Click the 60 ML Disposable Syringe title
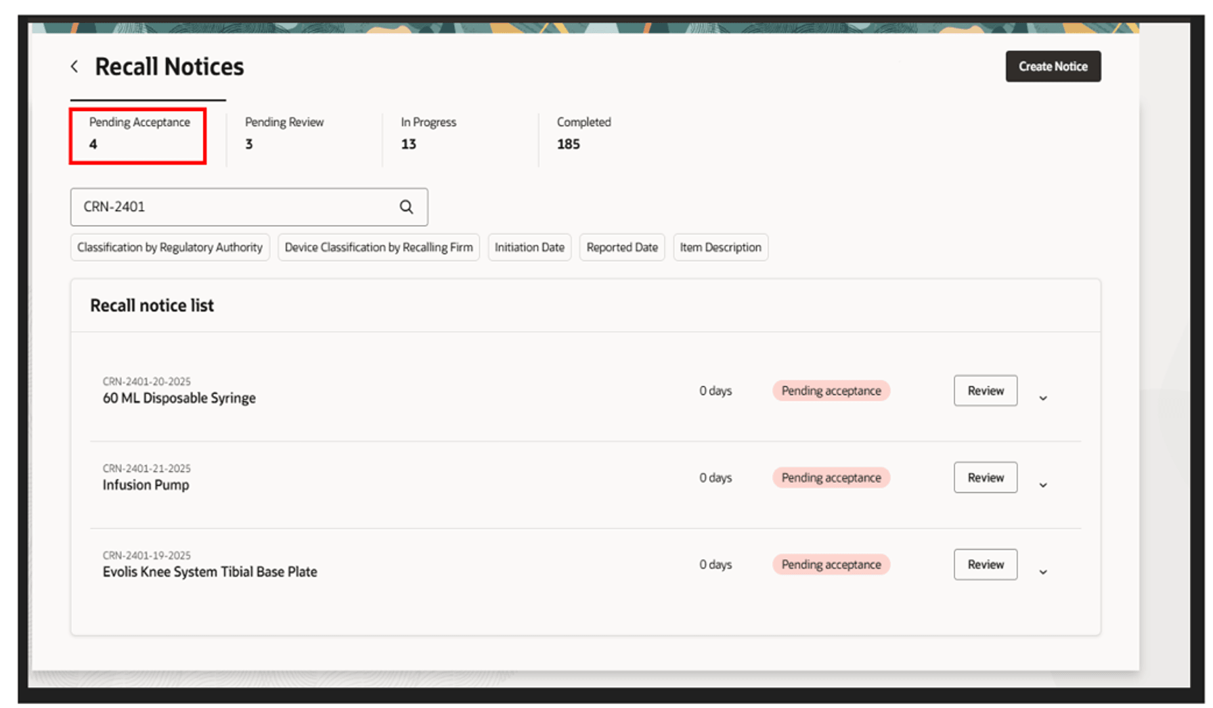 (179, 398)
